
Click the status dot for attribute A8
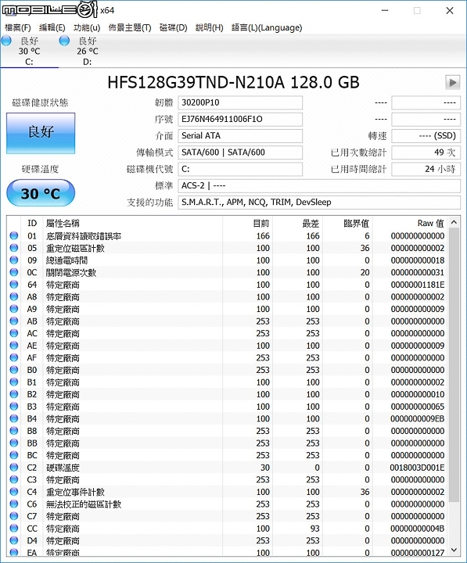14,296
